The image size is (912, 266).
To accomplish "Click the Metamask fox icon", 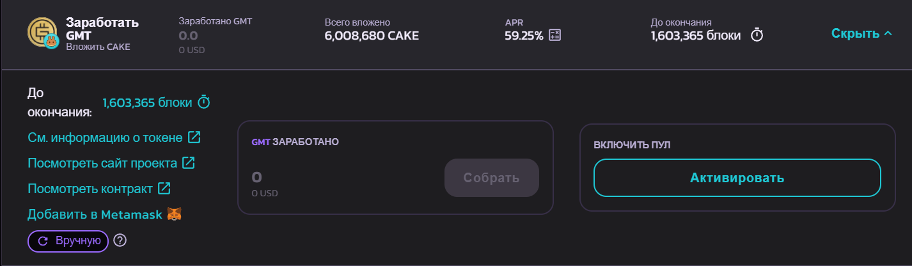I will point(174,214).
